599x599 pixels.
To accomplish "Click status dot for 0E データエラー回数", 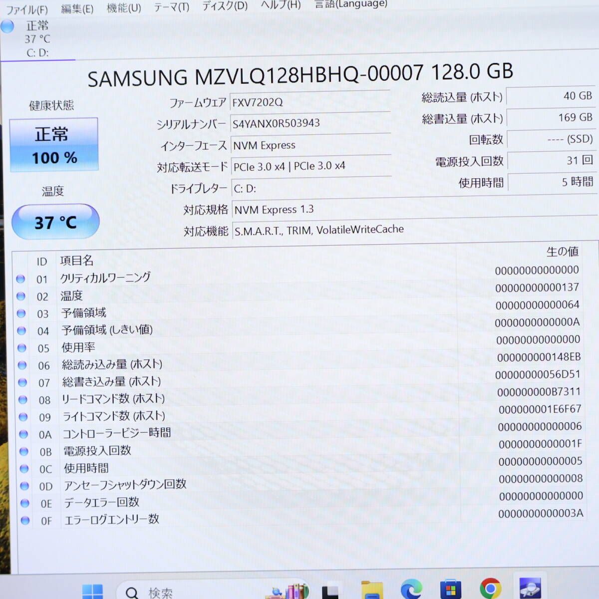I will coord(25,503).
